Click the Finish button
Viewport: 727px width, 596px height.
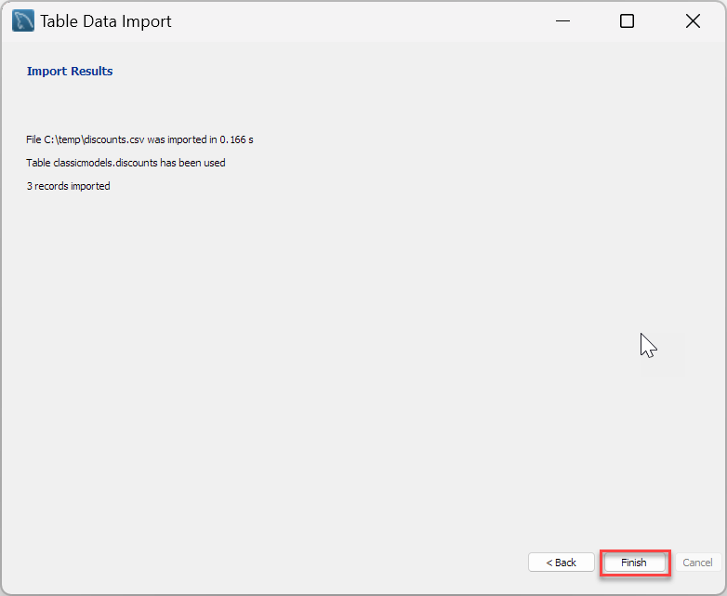(633, 563)
